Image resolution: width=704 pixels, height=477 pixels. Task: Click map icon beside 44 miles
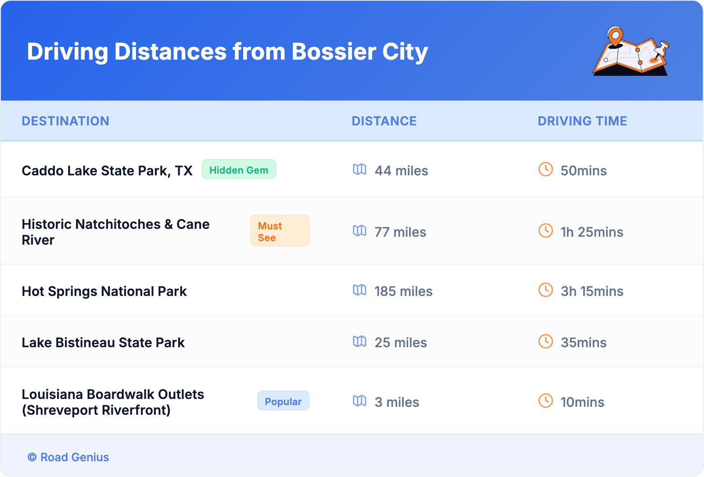[359, 169]
